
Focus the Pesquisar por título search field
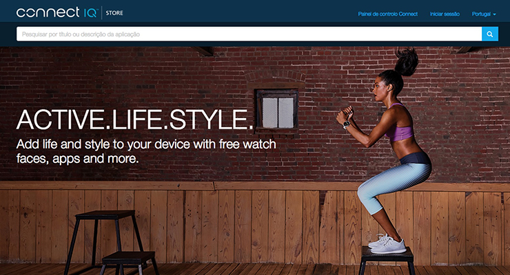pos(249,34)
